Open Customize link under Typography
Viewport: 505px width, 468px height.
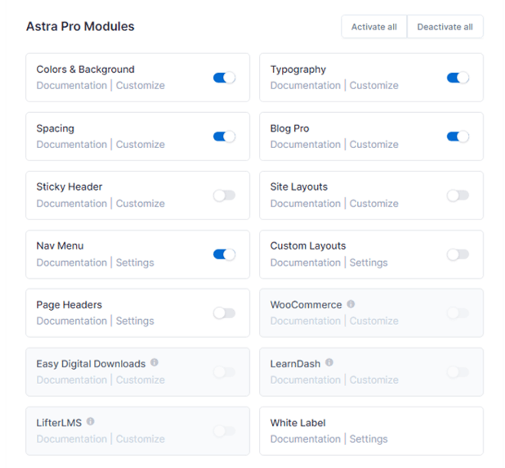tap(374, 85)
